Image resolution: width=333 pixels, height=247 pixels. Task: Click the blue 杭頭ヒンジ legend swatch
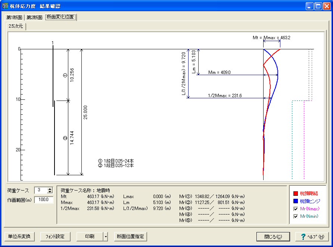pyautogui.click(x=296, y=201)
